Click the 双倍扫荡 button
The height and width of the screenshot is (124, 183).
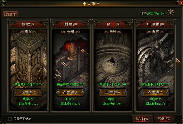[x=164, y=119]
